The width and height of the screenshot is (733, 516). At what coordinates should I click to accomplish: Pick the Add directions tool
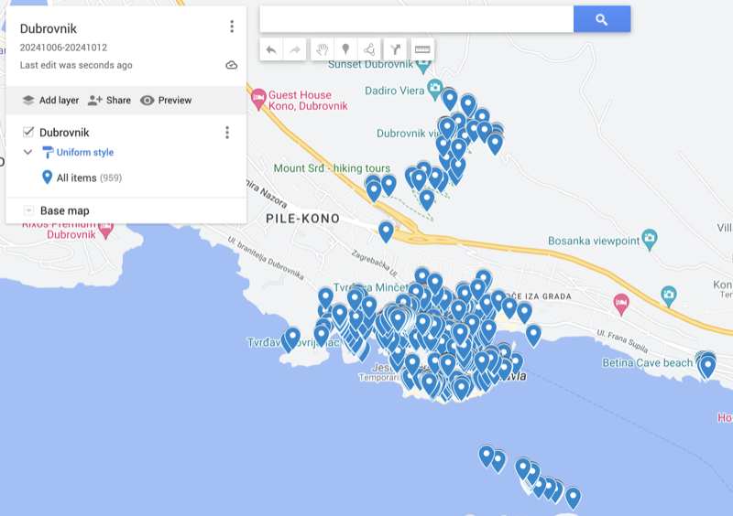coord(396,49)
